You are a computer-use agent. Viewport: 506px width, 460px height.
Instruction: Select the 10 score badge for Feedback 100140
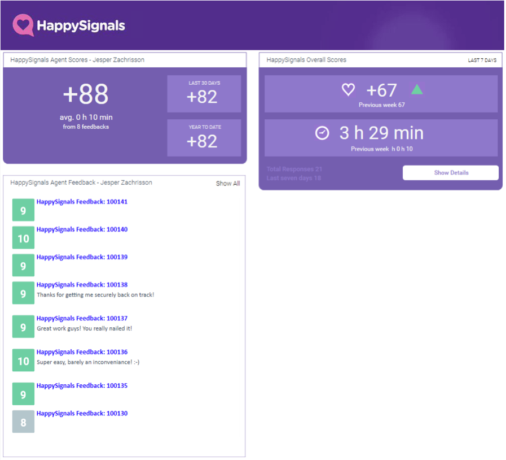click(23, 237)
